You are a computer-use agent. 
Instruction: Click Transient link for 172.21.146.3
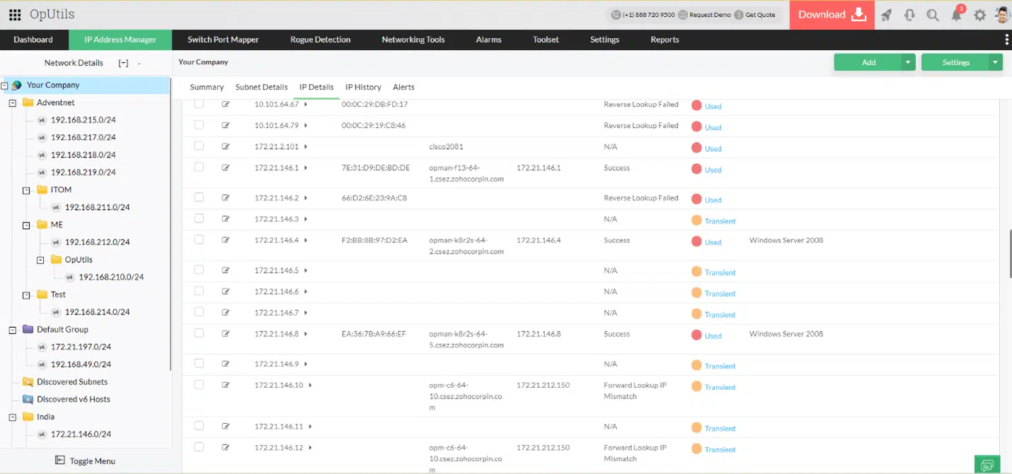(720, 221)
